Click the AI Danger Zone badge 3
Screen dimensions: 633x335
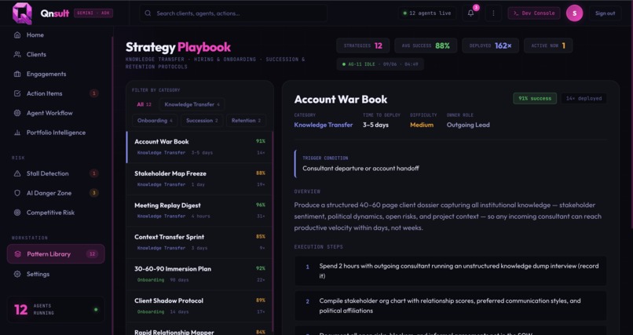93,193
